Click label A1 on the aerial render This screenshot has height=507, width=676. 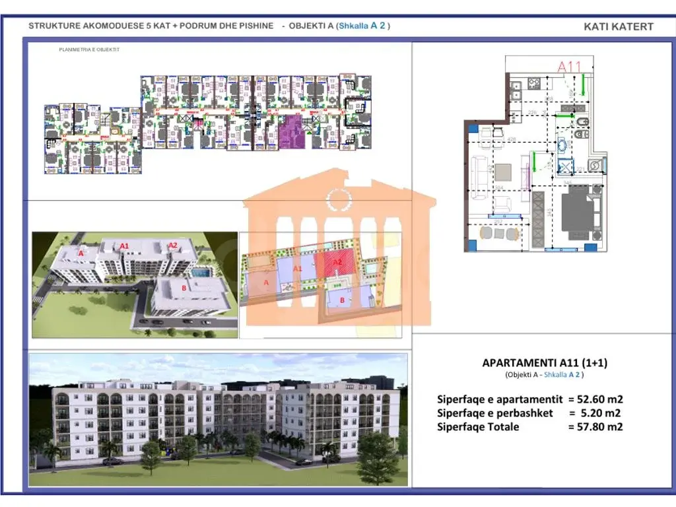point(124,246)
